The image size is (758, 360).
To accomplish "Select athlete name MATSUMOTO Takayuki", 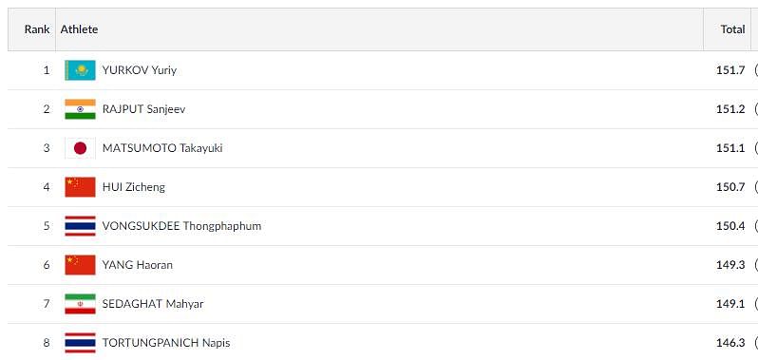I will click(x=162, y=148).
